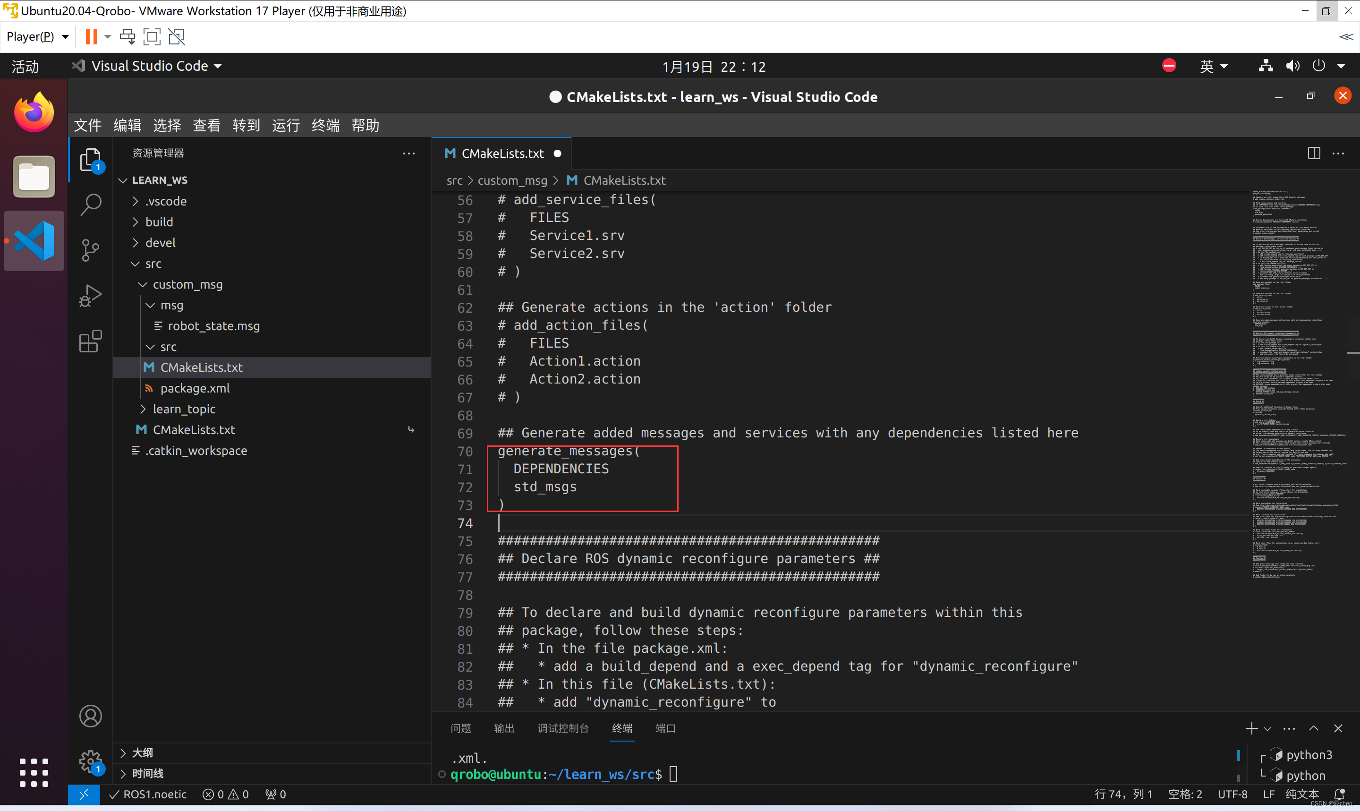1360x811 pixels.
Task: Launch Firefox from the Ubuntu dock
Action: point(34,112)
